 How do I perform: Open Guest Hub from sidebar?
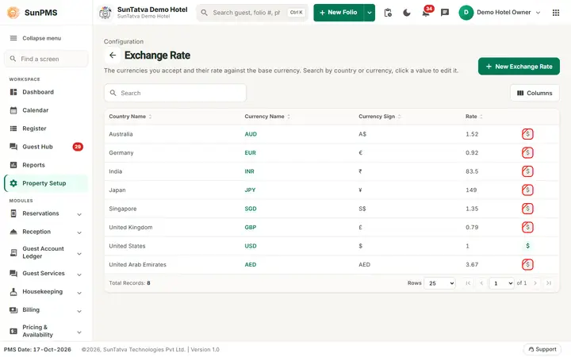[x=46, y=147]
